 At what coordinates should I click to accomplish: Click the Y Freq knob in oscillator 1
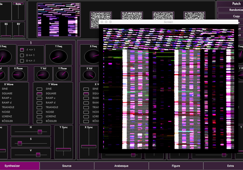click(58, 57)
